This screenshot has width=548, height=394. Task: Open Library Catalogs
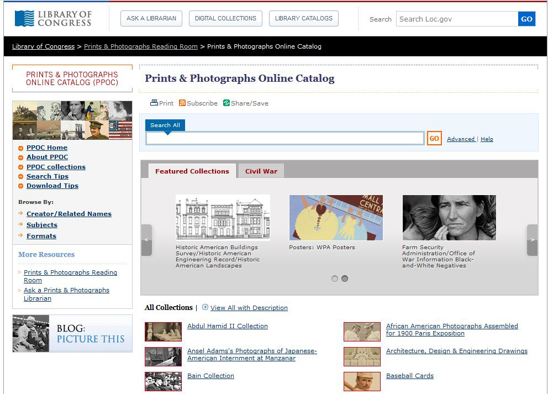point(304,19)
